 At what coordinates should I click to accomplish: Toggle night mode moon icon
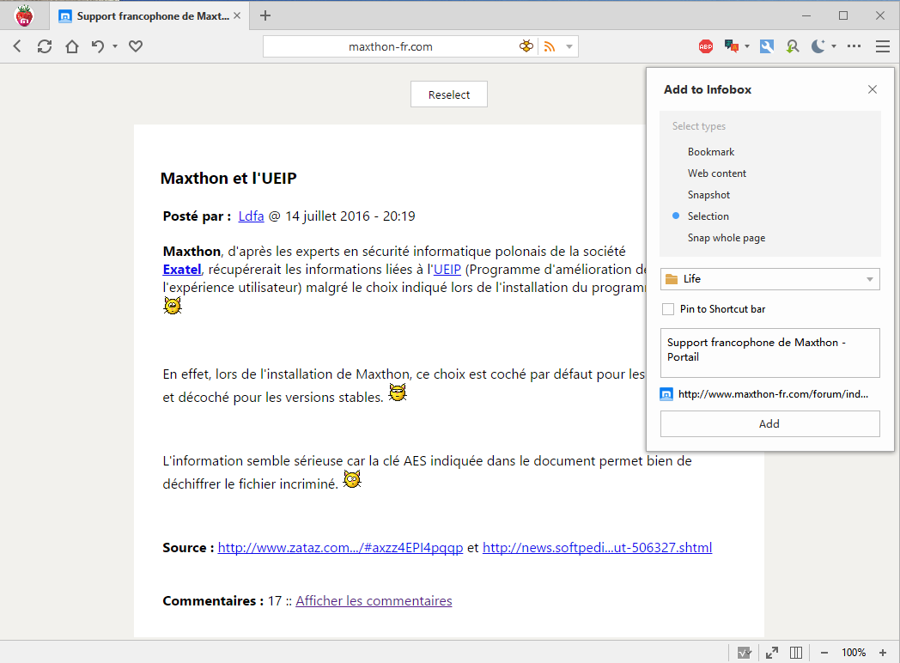tap(818, 46)
